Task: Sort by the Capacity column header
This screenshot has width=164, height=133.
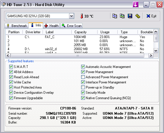Action: pyautogui.click(x=85, y=32)
